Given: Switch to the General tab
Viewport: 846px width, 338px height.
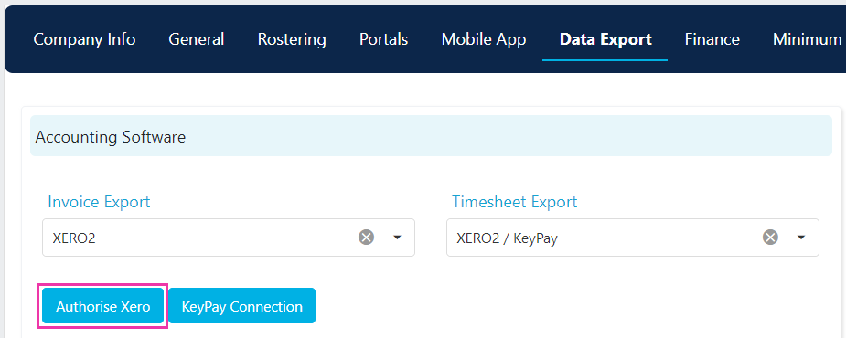Looking at the screenshot, I should click(x=197, y=39).
